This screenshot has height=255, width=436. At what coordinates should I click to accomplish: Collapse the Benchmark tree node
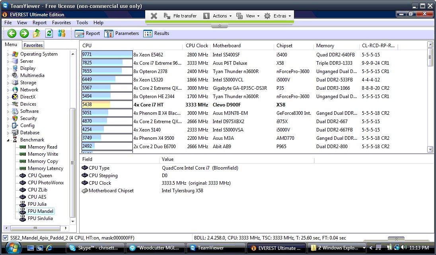(x=8, y=140)
